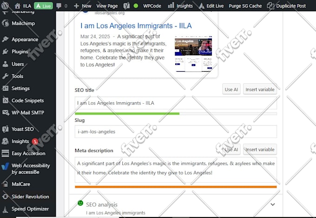Open Speed Optimizer icon

pyautogui.click(x=6, y=209)
